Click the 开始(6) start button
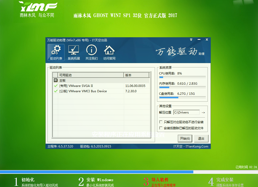The width and height of the screenshot is (258, 187). coord(185,139)
